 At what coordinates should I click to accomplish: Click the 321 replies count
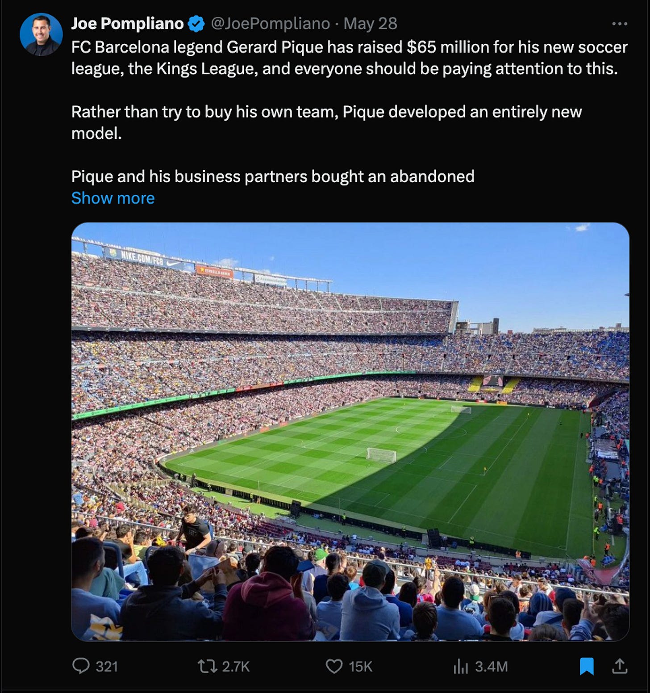107,667
